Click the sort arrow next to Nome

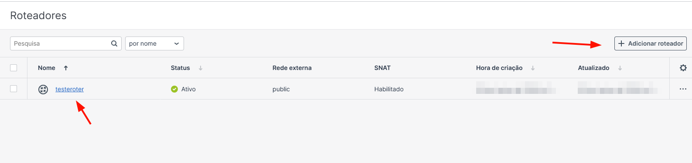[66, 68]
